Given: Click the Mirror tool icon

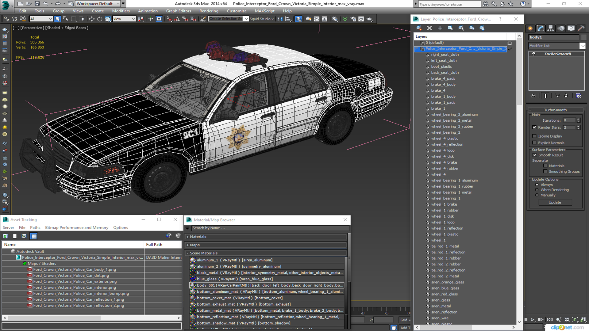Looking at the screenshot, I should tap(280, 19).
